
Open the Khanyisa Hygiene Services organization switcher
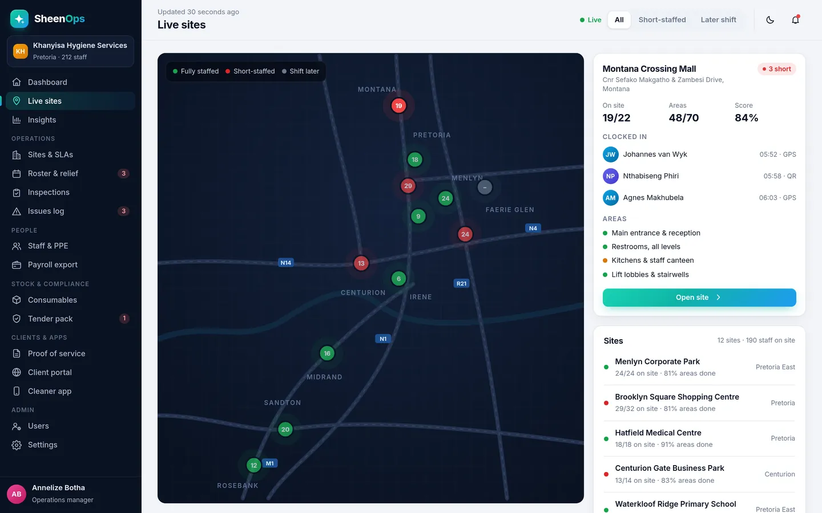pyautogui.click(x=70, y=51)
